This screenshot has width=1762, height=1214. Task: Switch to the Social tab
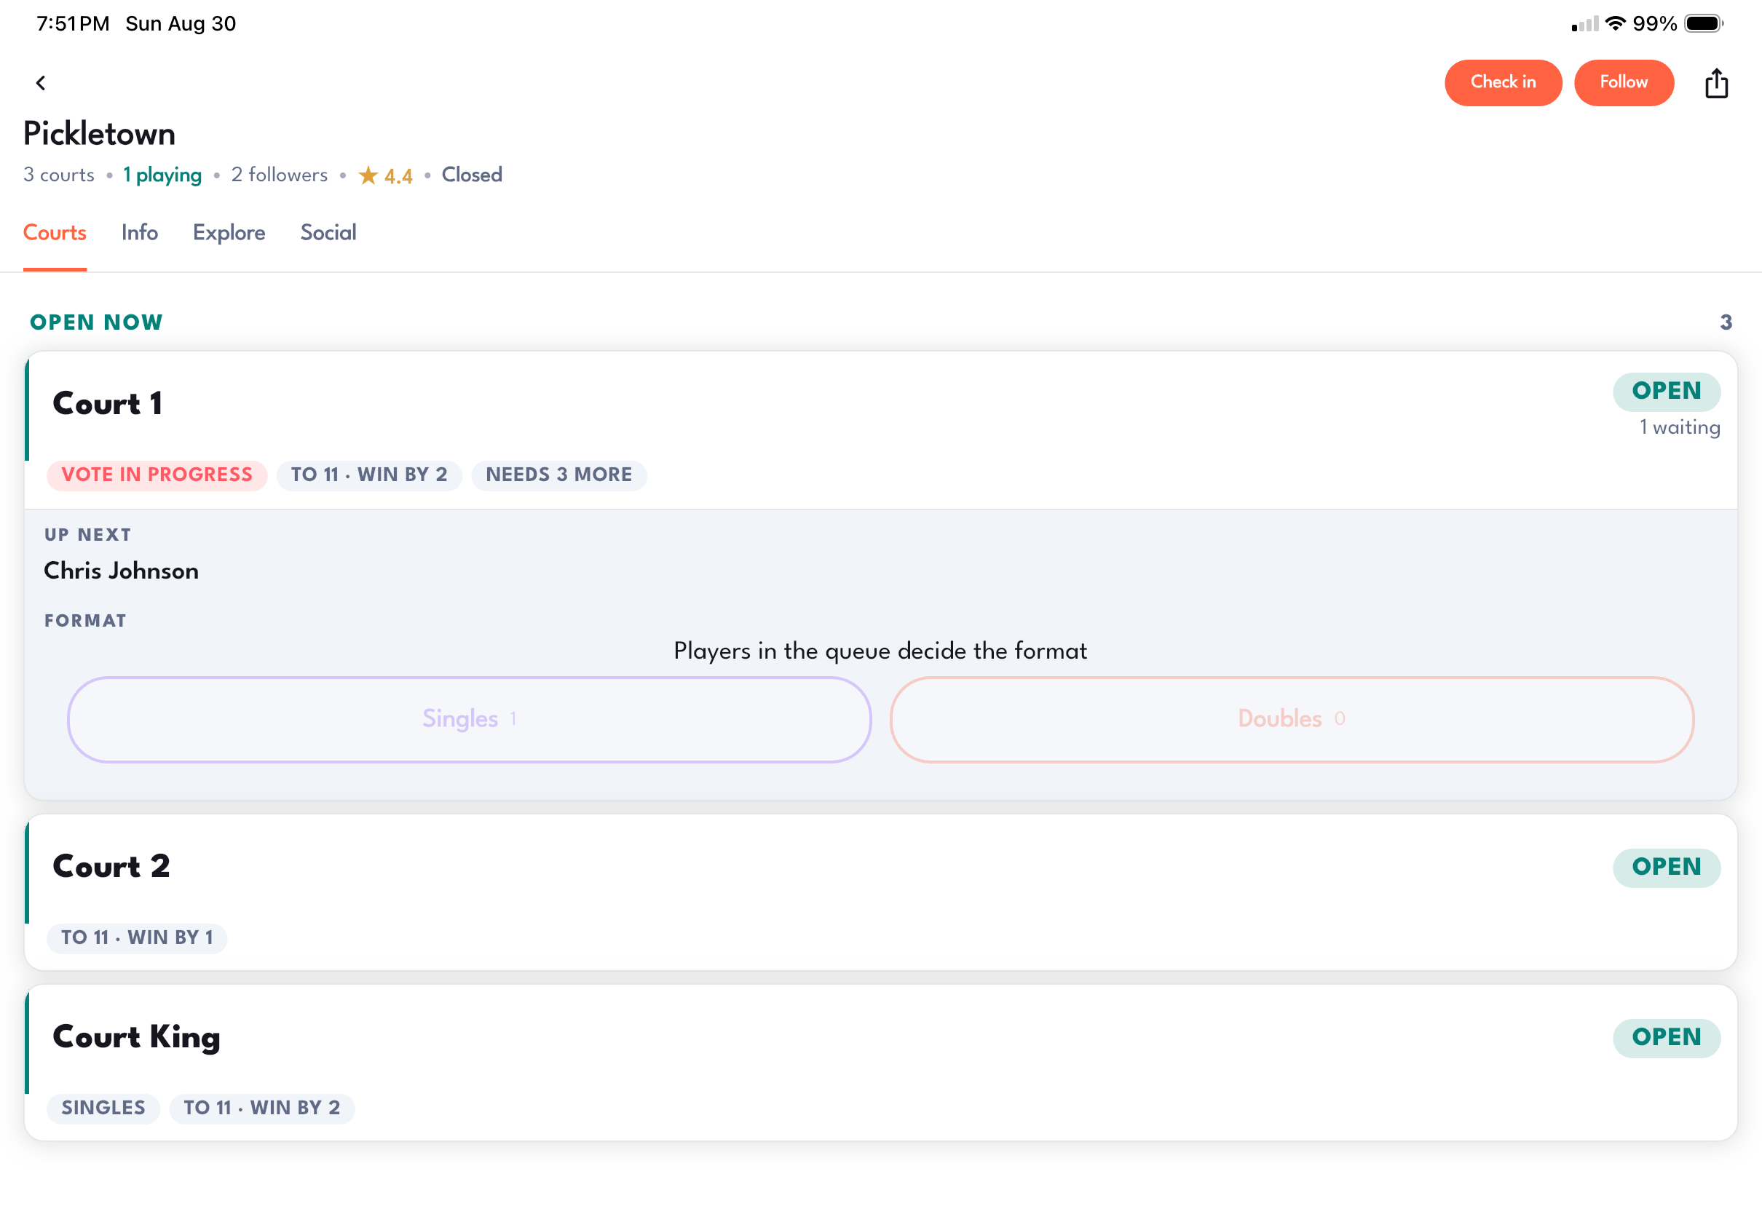(x=328, y=233)
